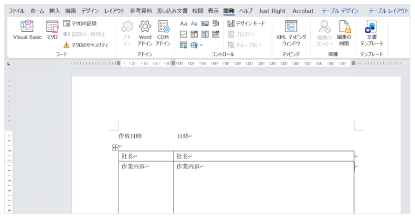
Task: Insert a building block gallery control
Action: [x=216, y=24]
